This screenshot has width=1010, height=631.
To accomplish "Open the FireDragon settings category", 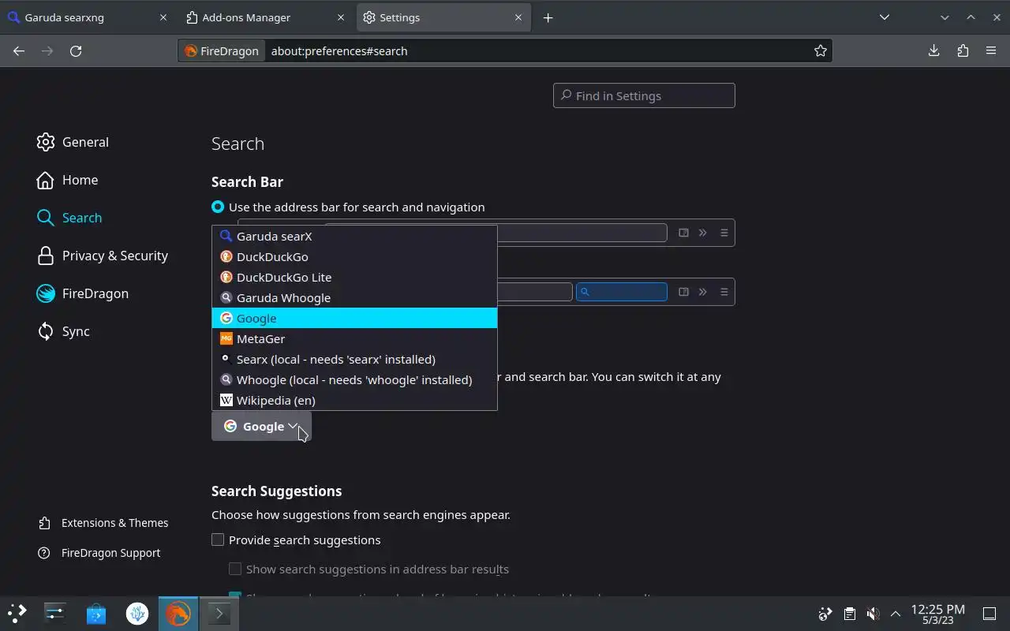I will pos(83,293).
